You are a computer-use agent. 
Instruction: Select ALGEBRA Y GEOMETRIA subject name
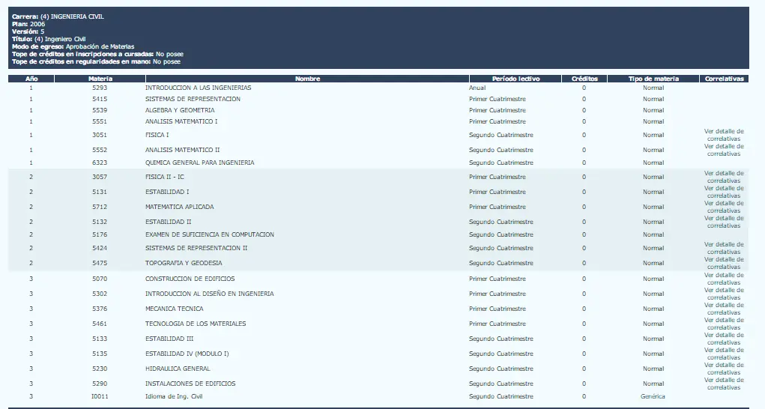coord(180,110)
